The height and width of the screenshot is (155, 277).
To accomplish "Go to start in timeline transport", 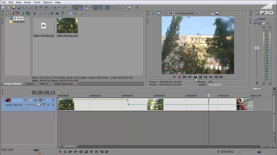I will pyautogui.click(x=91, y=152).
